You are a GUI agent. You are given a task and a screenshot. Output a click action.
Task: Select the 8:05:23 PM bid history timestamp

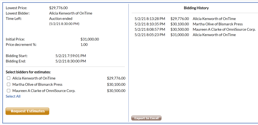[x=150, y=35]
